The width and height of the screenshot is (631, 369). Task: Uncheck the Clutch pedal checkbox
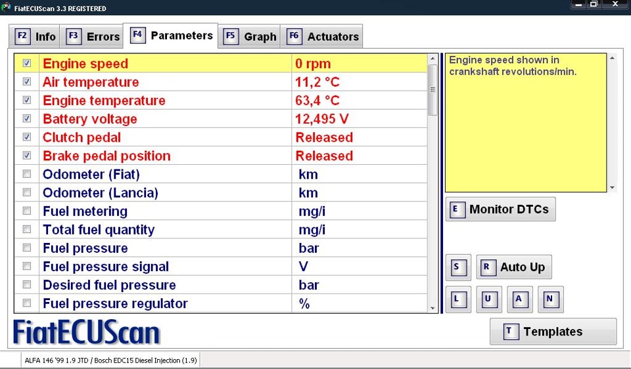[26, 137]
